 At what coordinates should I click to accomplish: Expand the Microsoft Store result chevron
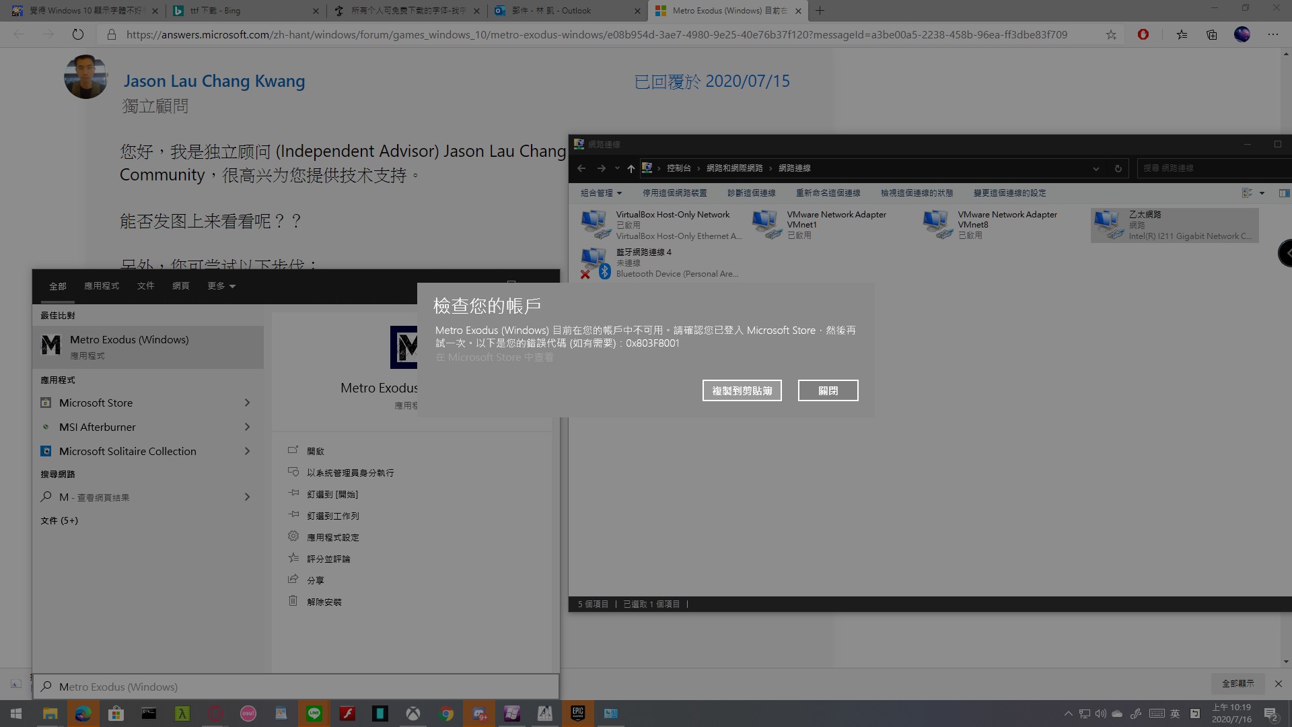point(247,403)
